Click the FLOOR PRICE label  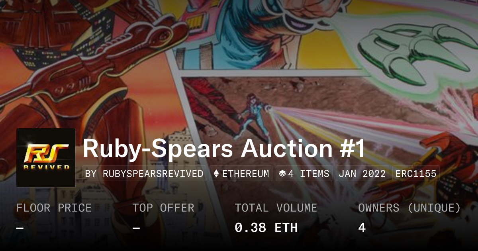tap(54, 208)
